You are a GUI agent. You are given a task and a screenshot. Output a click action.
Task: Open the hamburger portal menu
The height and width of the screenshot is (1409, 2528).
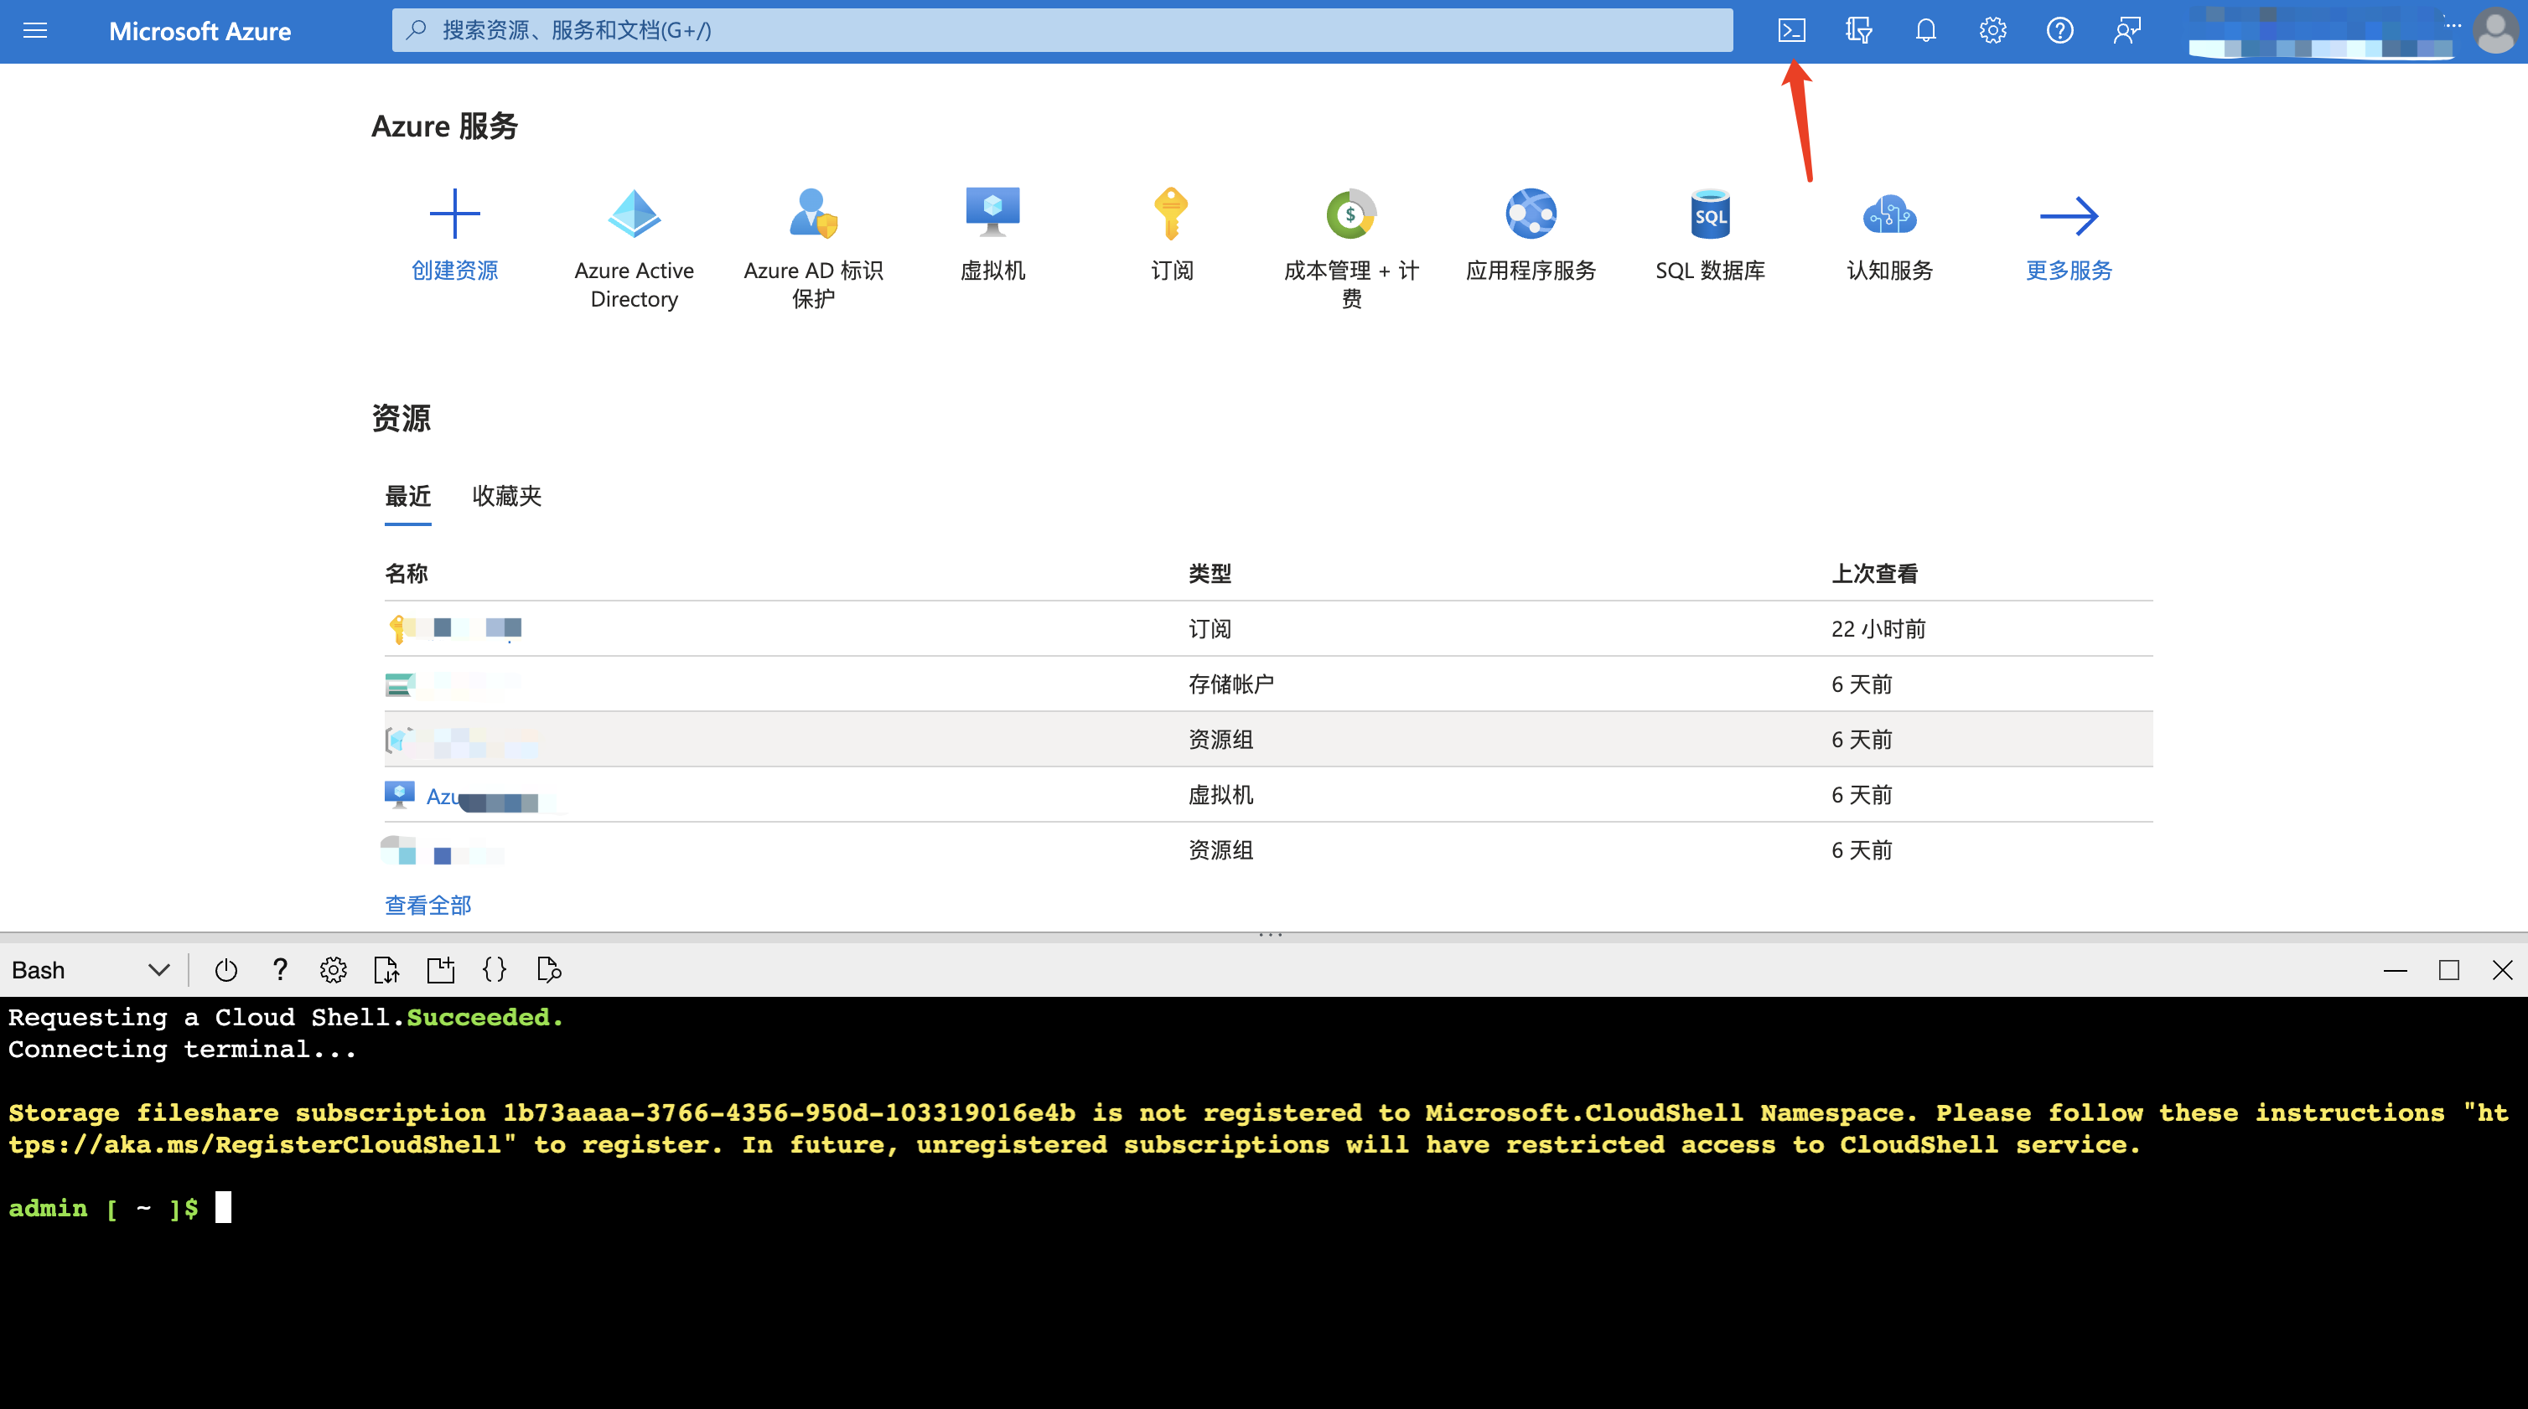[x=35, y=30]
